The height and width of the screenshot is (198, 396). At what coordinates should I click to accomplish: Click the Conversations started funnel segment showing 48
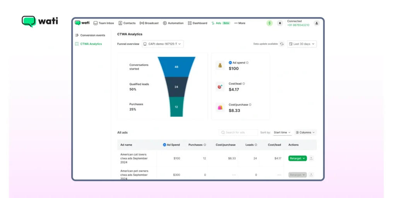point(176,67)
